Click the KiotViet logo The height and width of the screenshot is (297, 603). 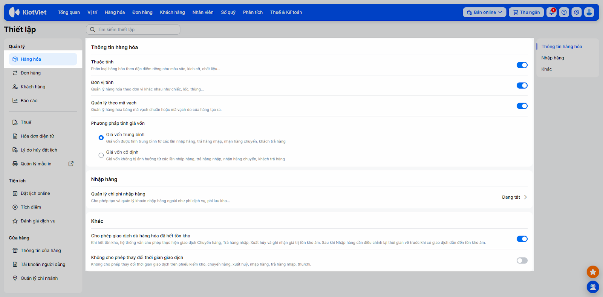click(28, 12)
